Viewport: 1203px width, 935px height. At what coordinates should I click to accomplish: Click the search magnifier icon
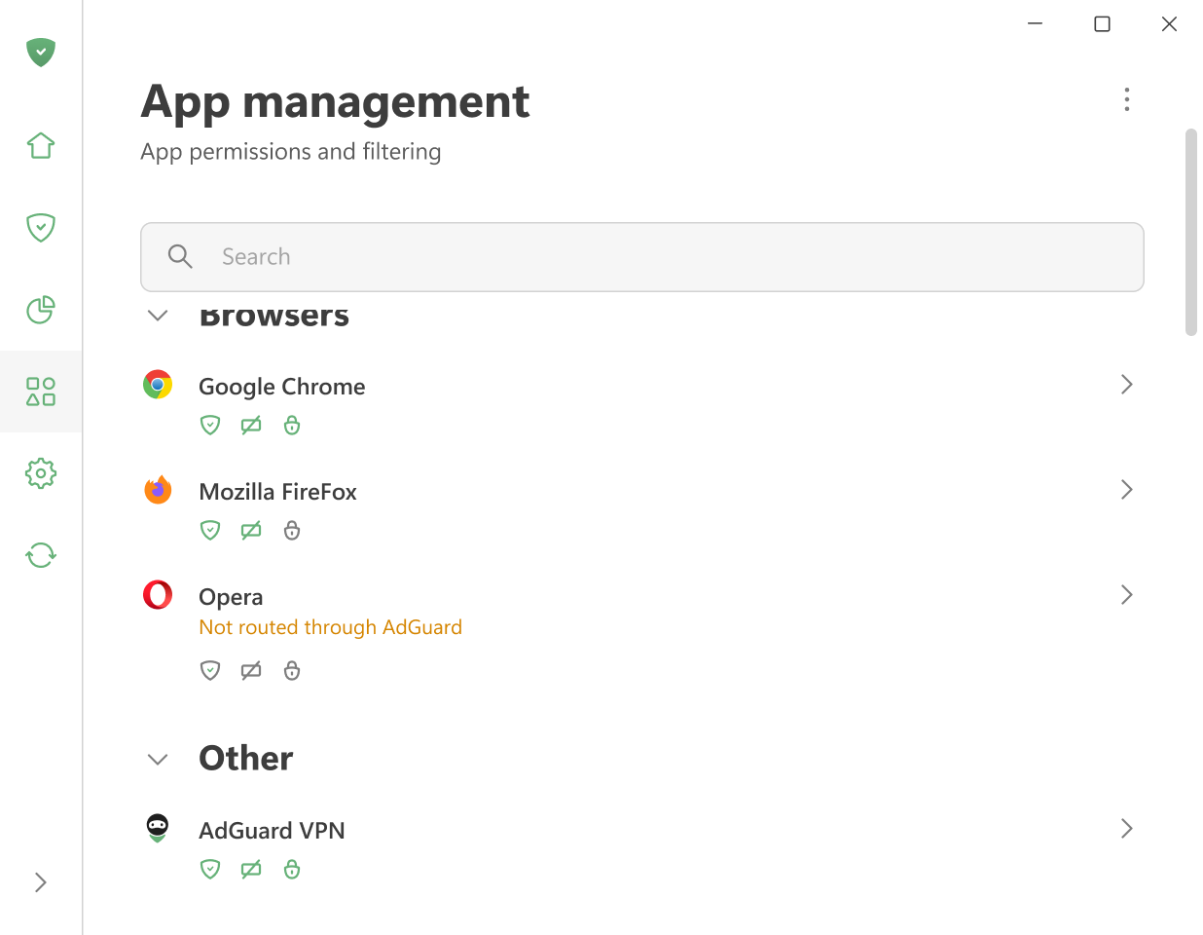[180, 256]
